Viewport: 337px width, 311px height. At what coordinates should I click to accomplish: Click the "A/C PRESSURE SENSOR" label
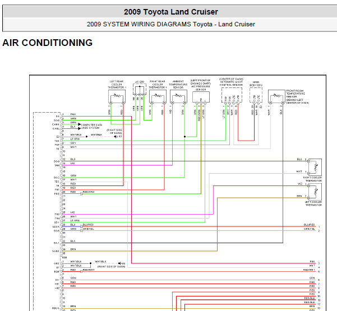pos(201,88)
